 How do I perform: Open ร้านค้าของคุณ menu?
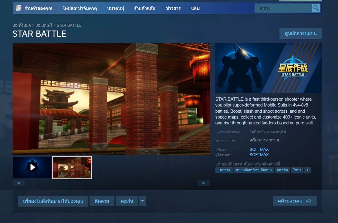click(38, 8)
